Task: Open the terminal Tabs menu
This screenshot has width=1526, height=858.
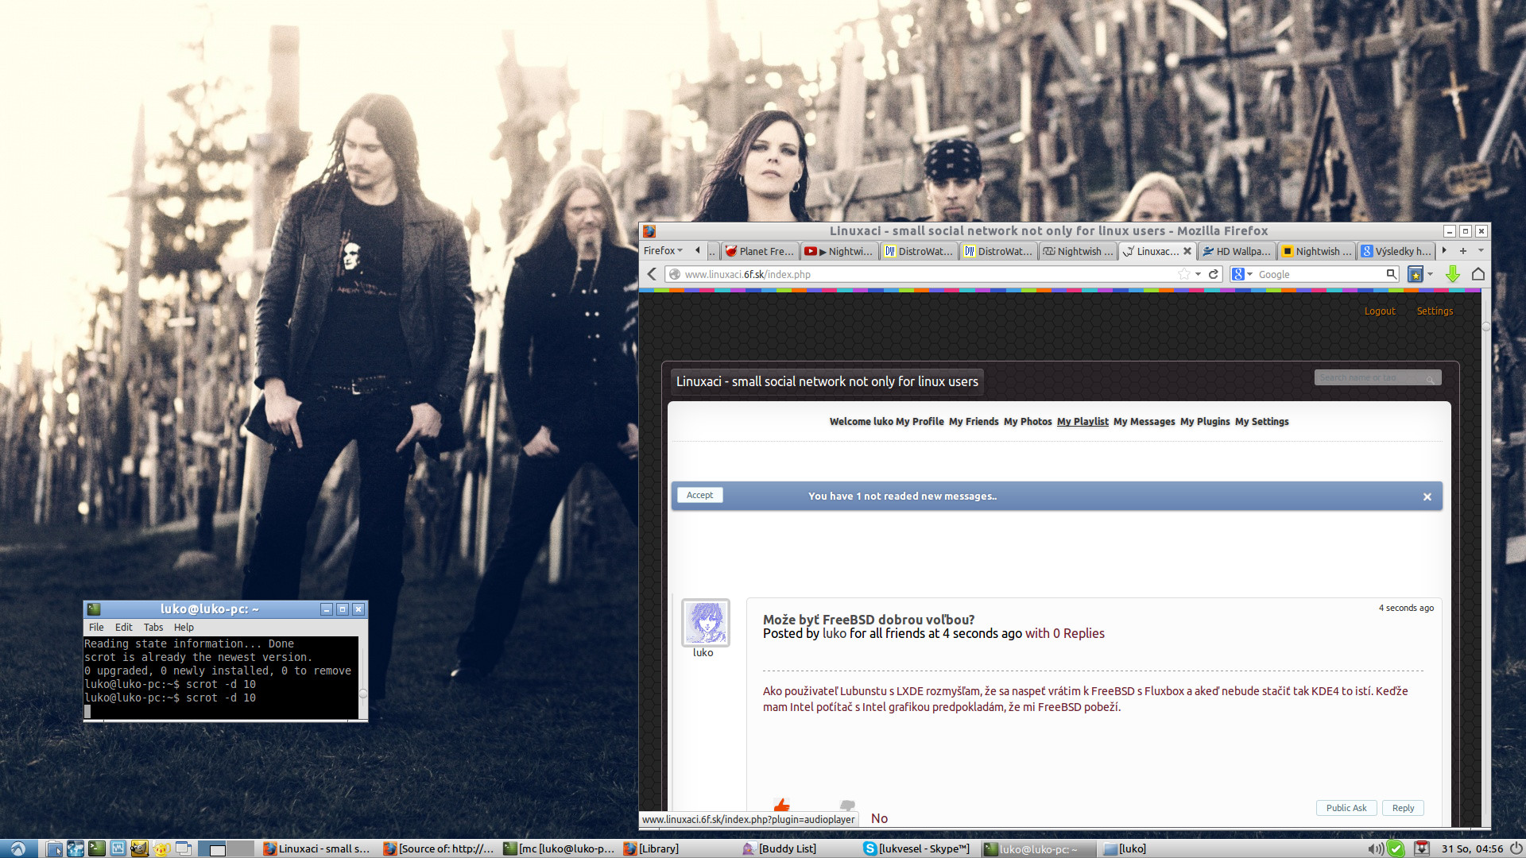Action: pos(153,627)
